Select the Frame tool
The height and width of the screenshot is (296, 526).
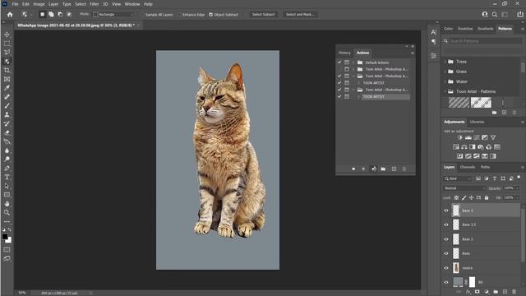(x=7, y=79)
